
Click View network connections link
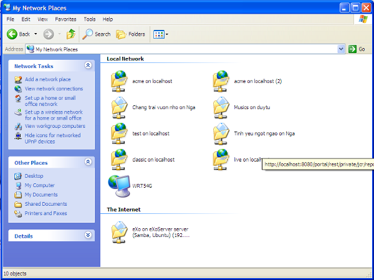click(x=54, y=89)
